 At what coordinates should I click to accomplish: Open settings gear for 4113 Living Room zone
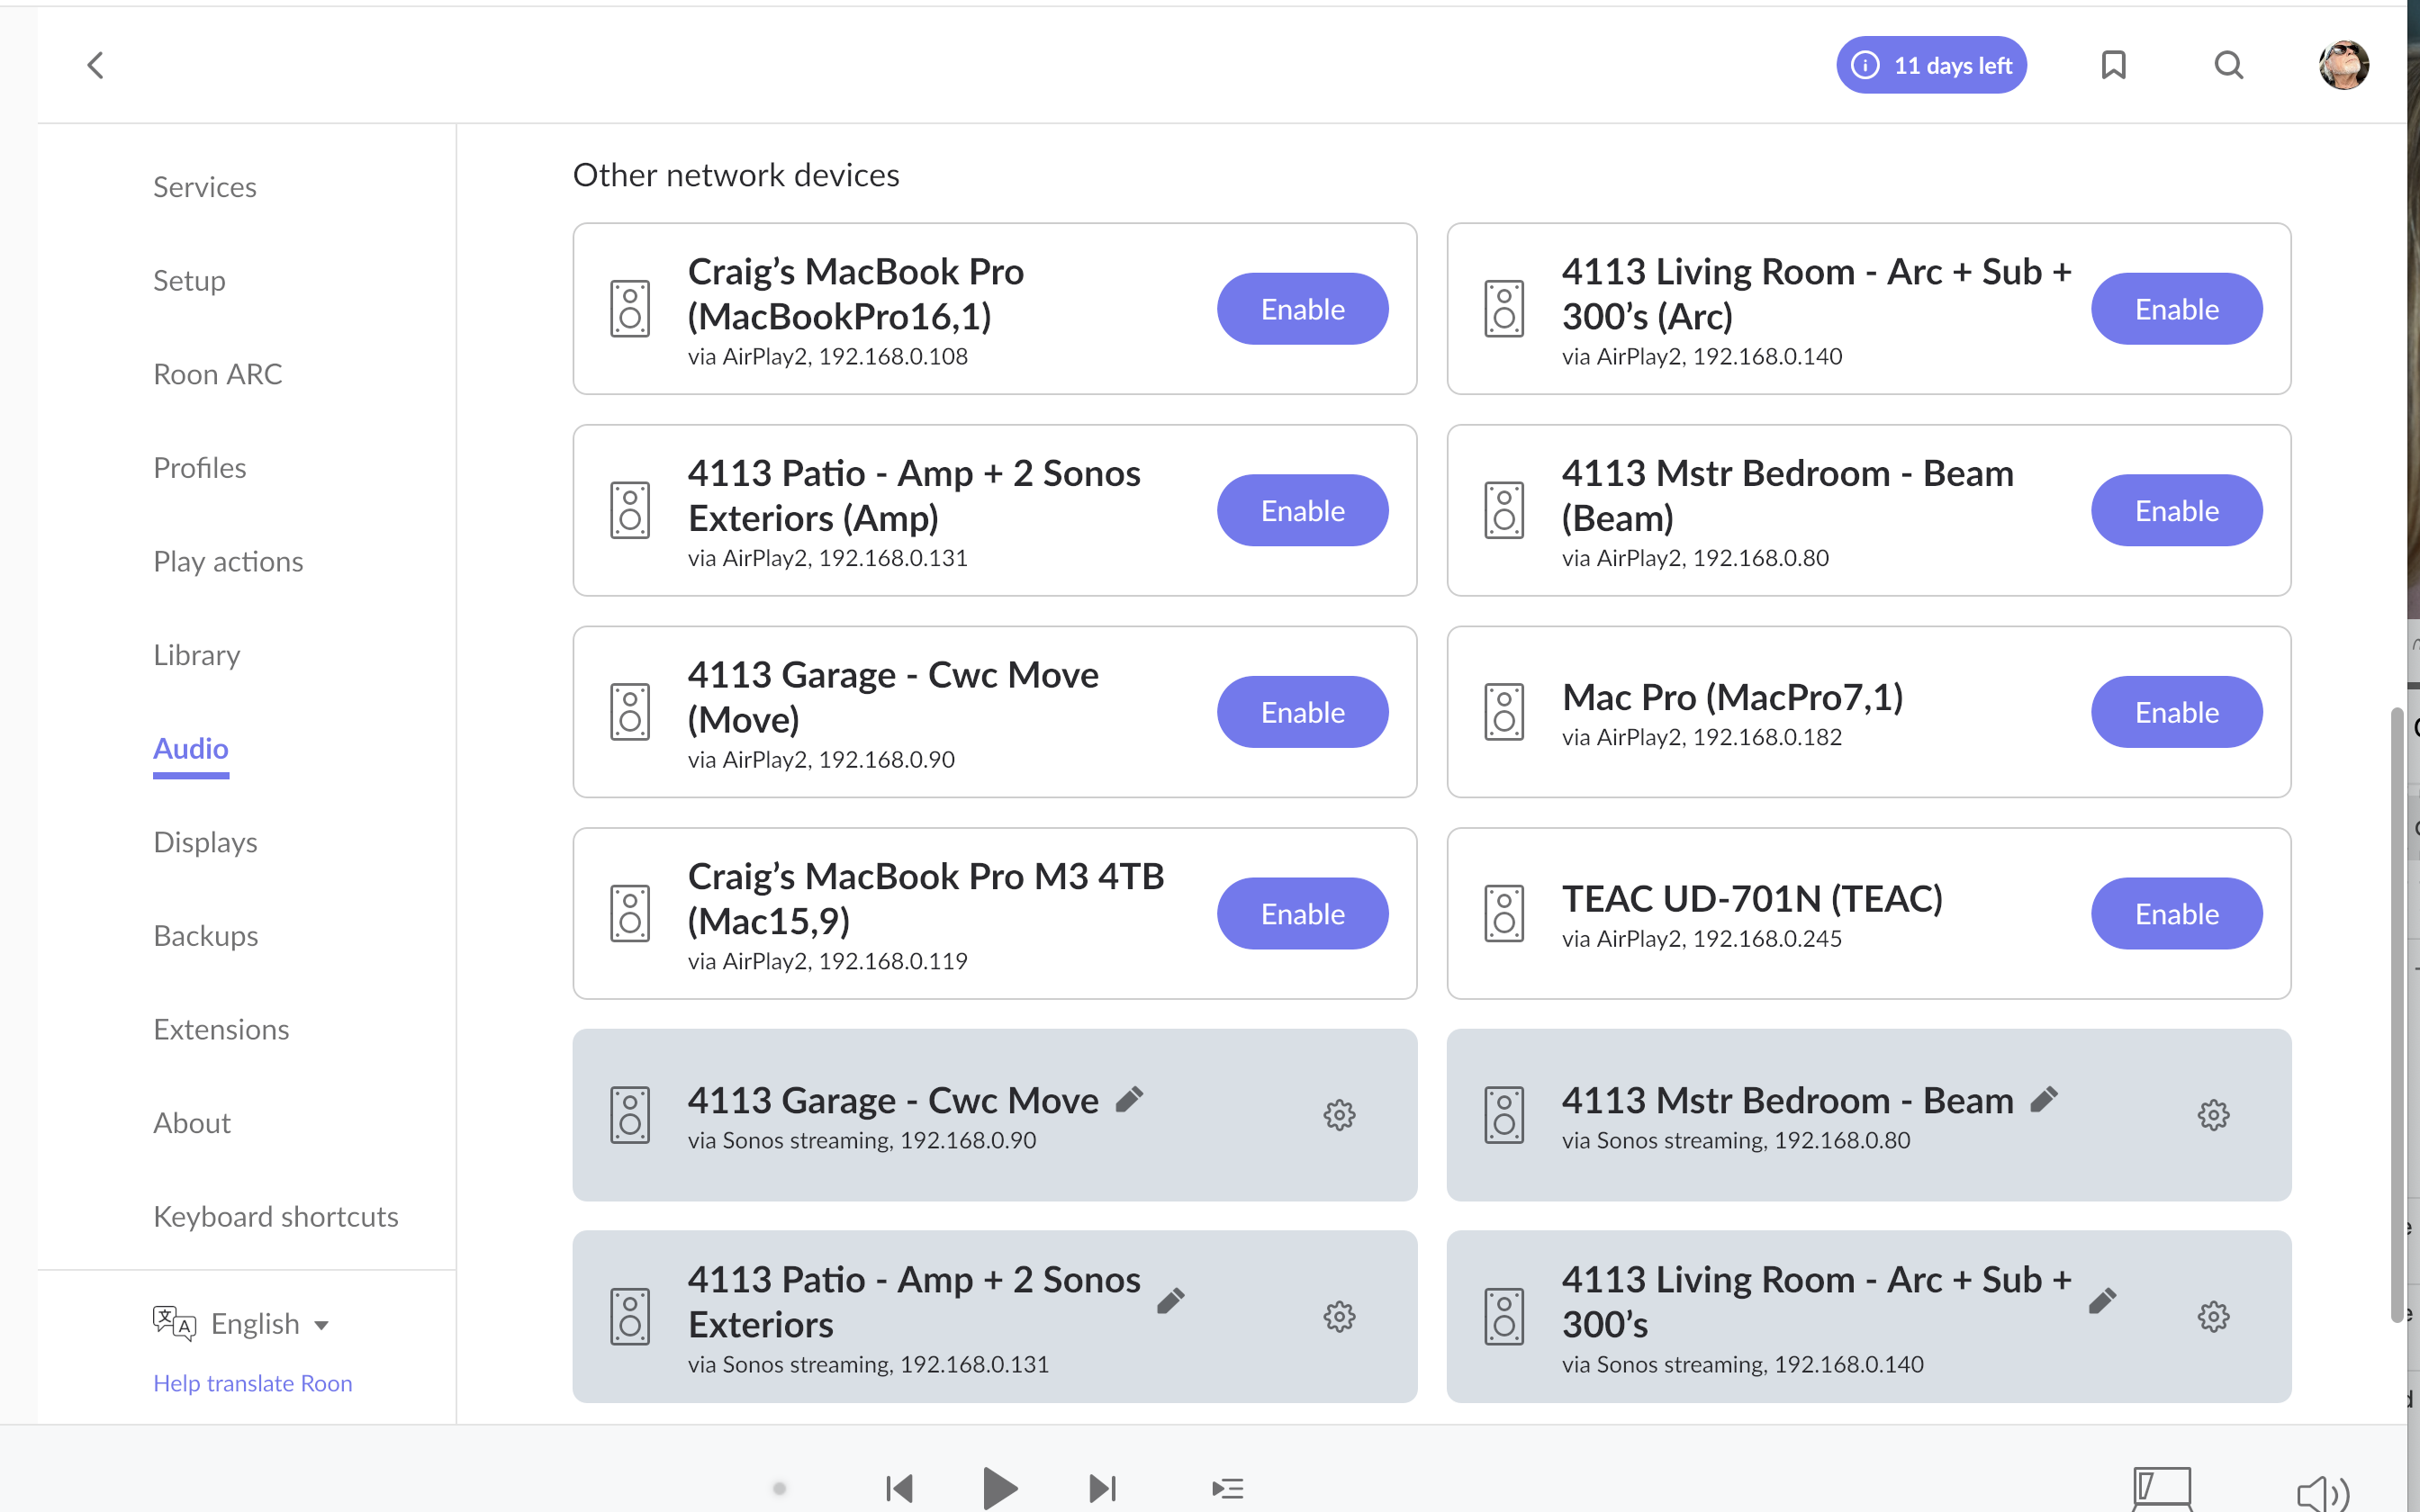coord(2213,1316)
